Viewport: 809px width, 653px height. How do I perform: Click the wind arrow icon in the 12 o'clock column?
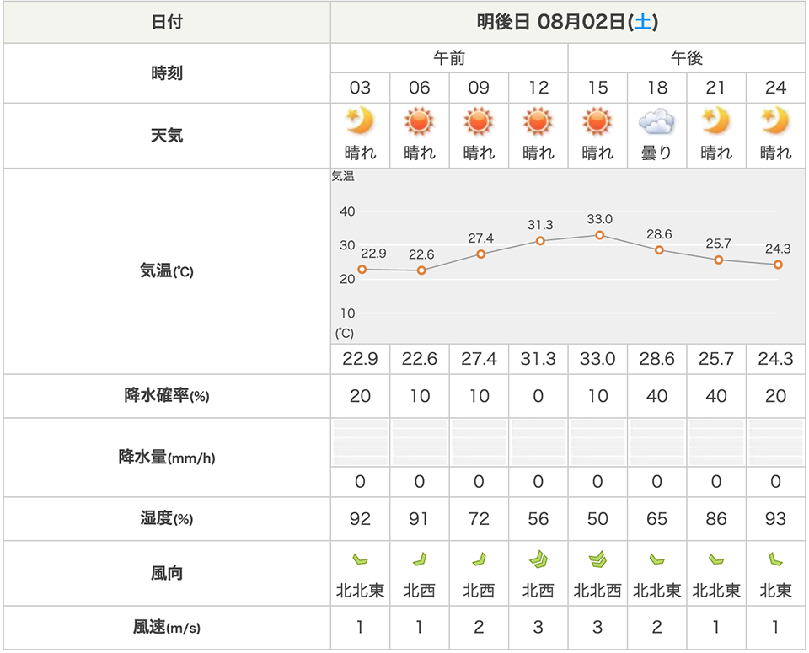tap(538, 558)
